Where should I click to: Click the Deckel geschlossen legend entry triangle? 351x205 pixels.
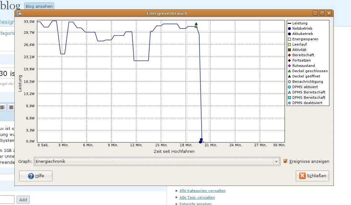point(290,71)
